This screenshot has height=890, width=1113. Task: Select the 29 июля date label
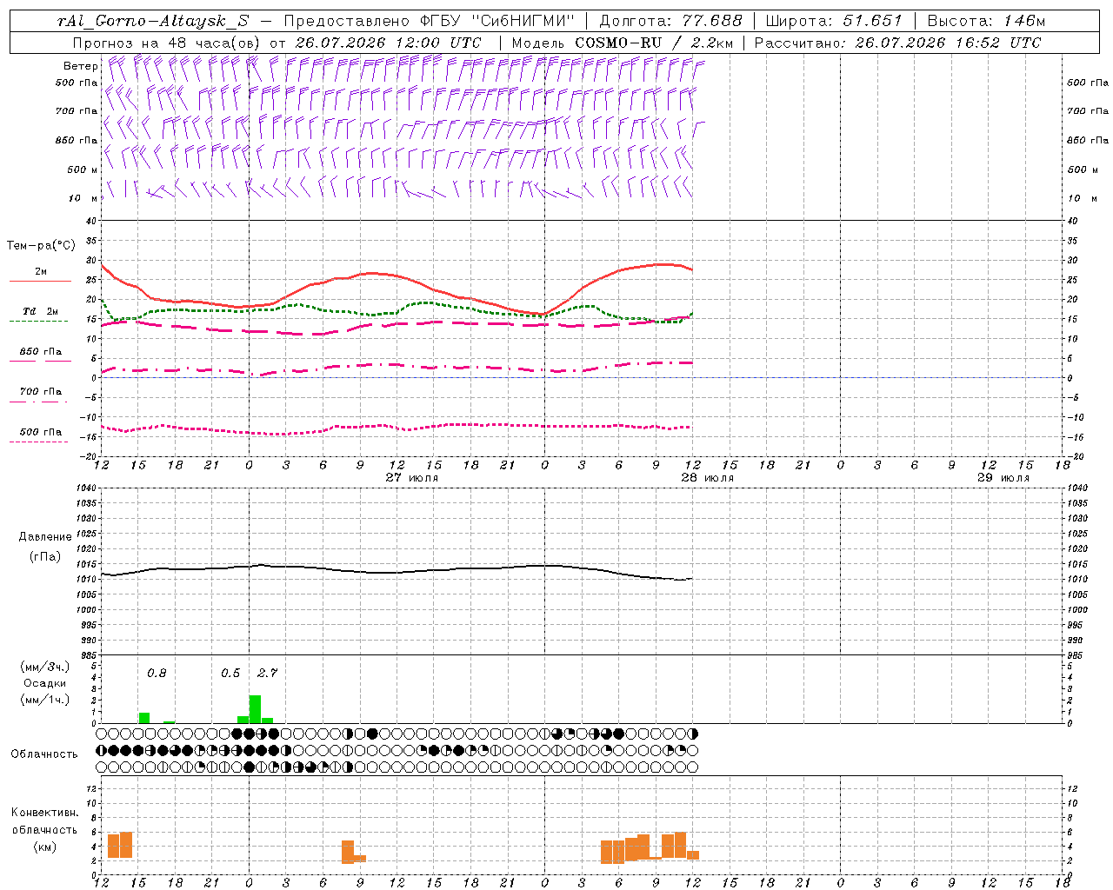[1003, 477]
